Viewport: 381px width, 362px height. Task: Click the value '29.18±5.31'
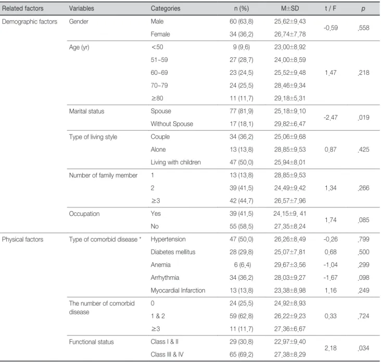(290, 98)
